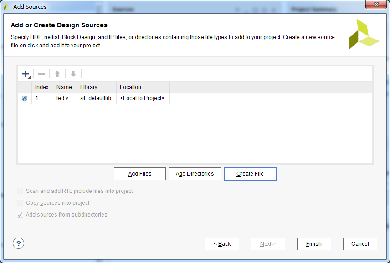
Task: Click the Add Directories button
Action: pos(195,174)
